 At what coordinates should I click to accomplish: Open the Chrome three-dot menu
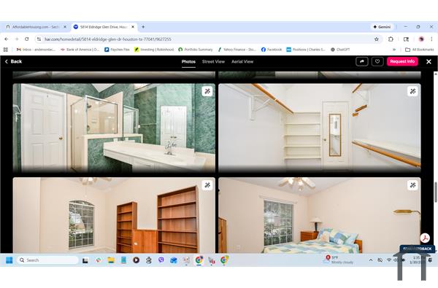pyautogui.click(x=431, y=39)
